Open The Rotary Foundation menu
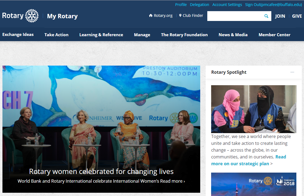 (x=184, y=35)
